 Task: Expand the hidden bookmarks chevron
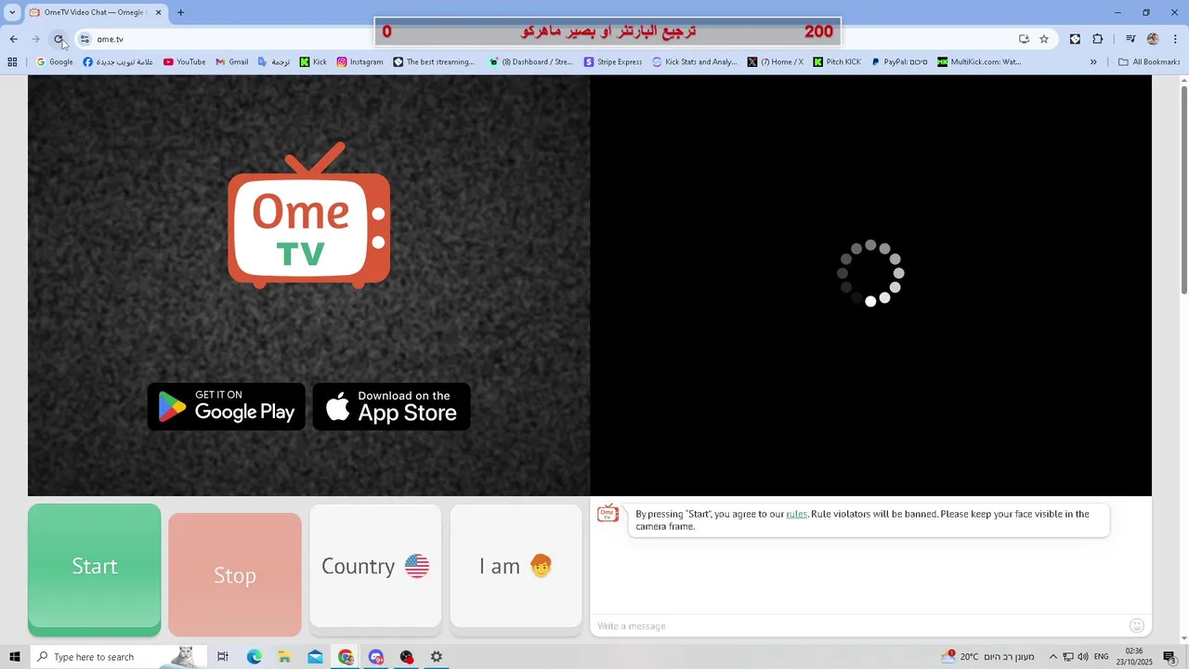1093,62
